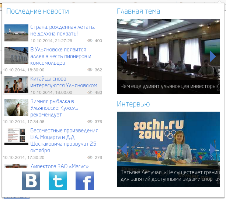Advance Интервью carousel with right arrow
Screen dimensions: 226x200
pyautogui.click(x=212, y=149)
